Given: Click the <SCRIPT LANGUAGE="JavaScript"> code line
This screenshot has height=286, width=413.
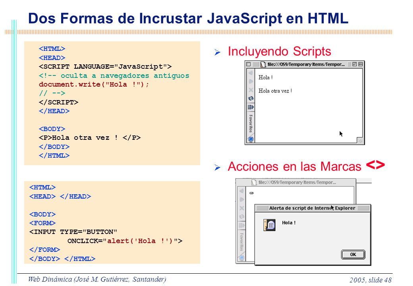Looking at the screenshot, I should (105, 67).
